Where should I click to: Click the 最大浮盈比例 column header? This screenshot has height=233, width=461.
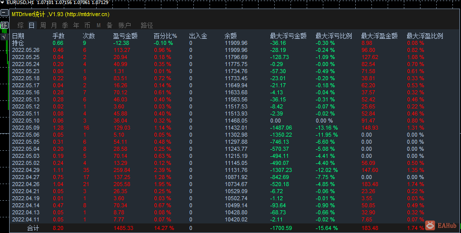click(425, 36)
